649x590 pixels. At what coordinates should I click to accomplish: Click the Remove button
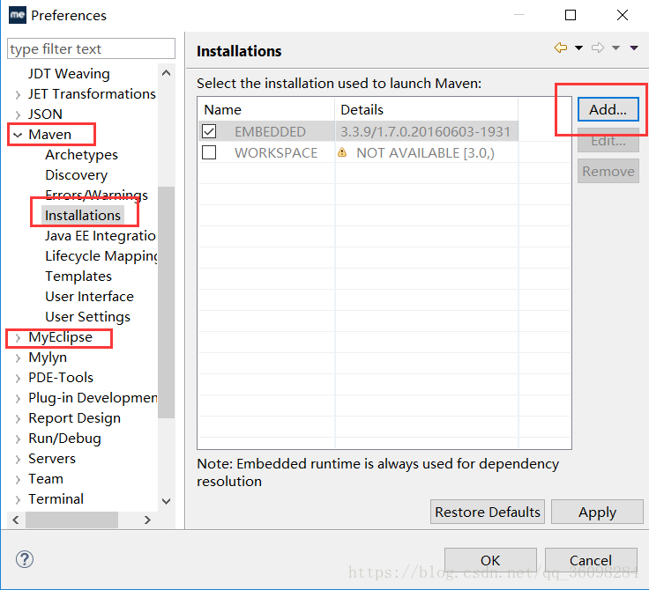pyautogui.click(x=608, y=171)
